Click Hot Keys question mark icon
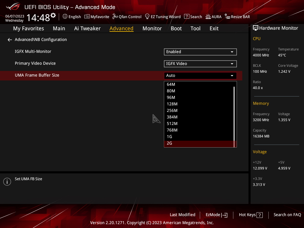 pos(259,215)
